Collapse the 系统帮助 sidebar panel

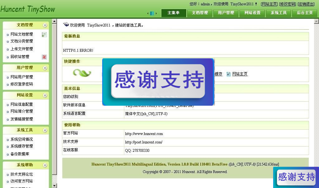pos(45,165)
